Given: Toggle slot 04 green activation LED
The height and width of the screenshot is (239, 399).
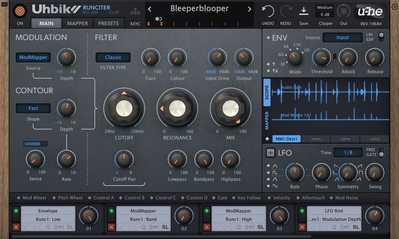Looking at the screenshot, I should click(x=302, y=211).
